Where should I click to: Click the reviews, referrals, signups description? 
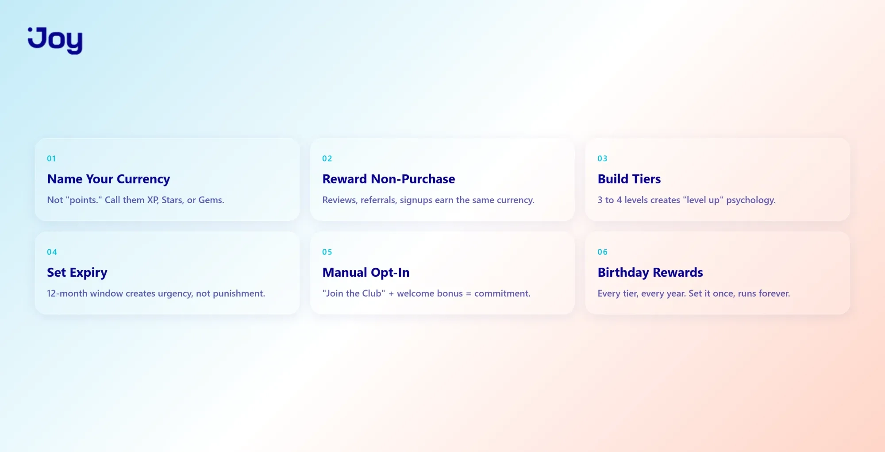click(x=428, y=200)
